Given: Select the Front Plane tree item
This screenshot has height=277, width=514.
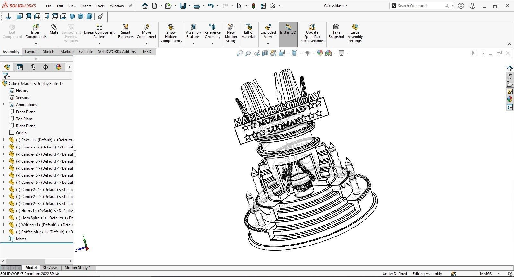Looking at the screenshot, I should (x=26, y=112).
